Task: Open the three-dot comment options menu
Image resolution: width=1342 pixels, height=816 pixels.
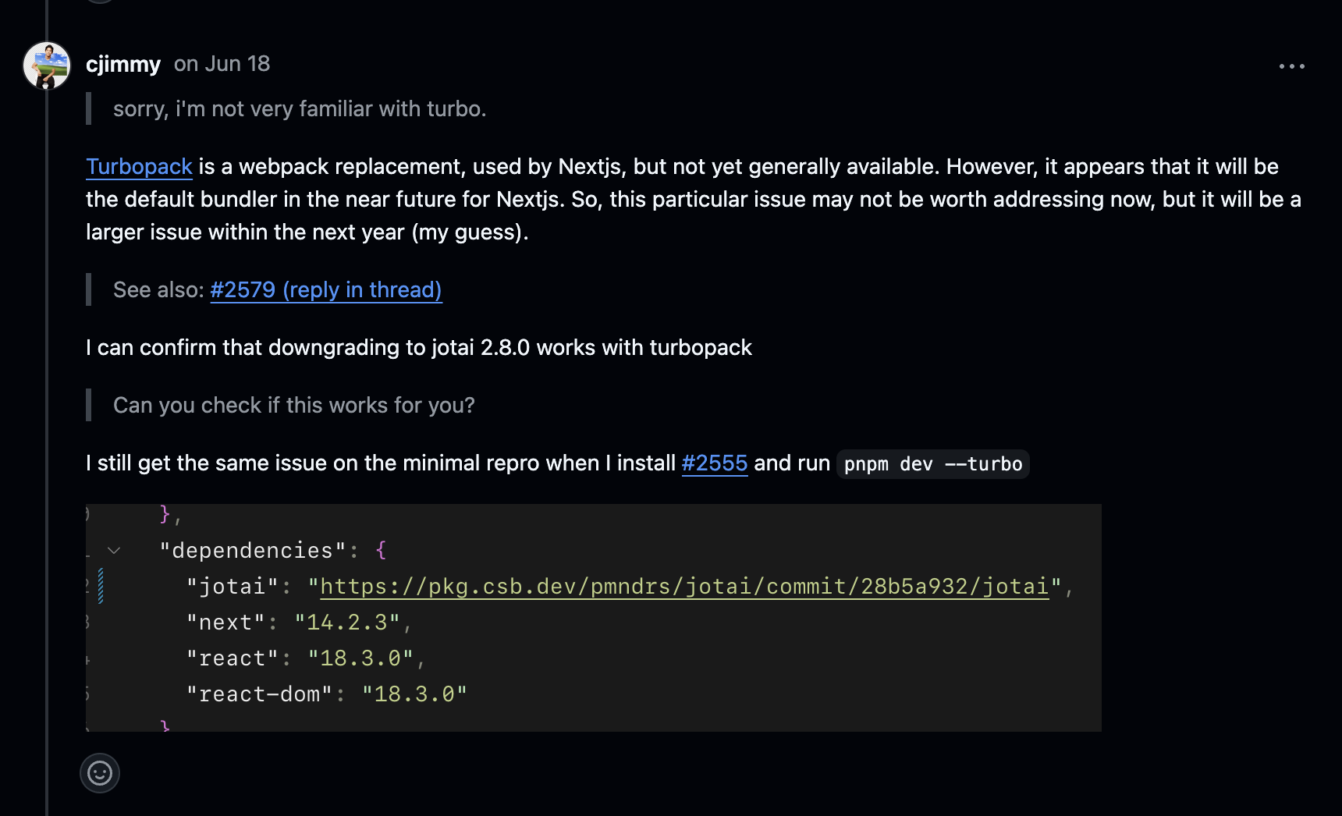Action: click(x=1291, y=66)
